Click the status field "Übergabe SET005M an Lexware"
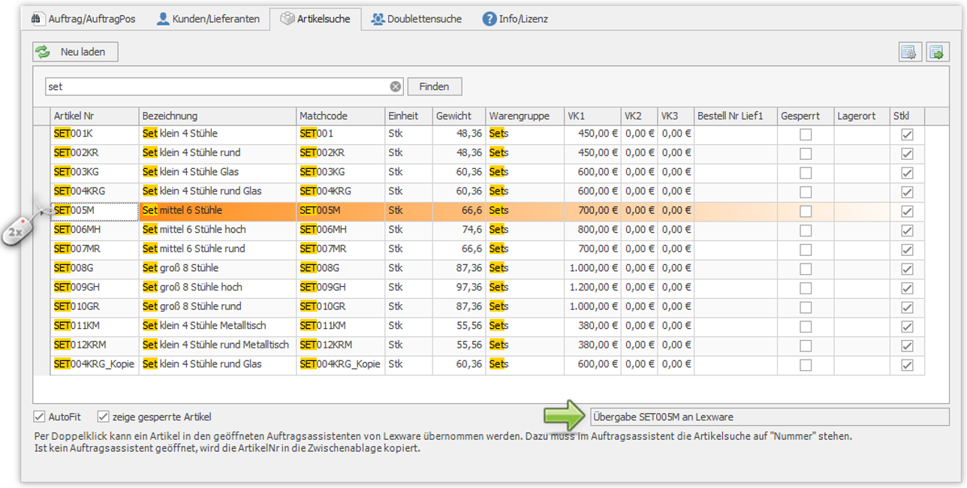Screen dimensions: 967x488 770,417
